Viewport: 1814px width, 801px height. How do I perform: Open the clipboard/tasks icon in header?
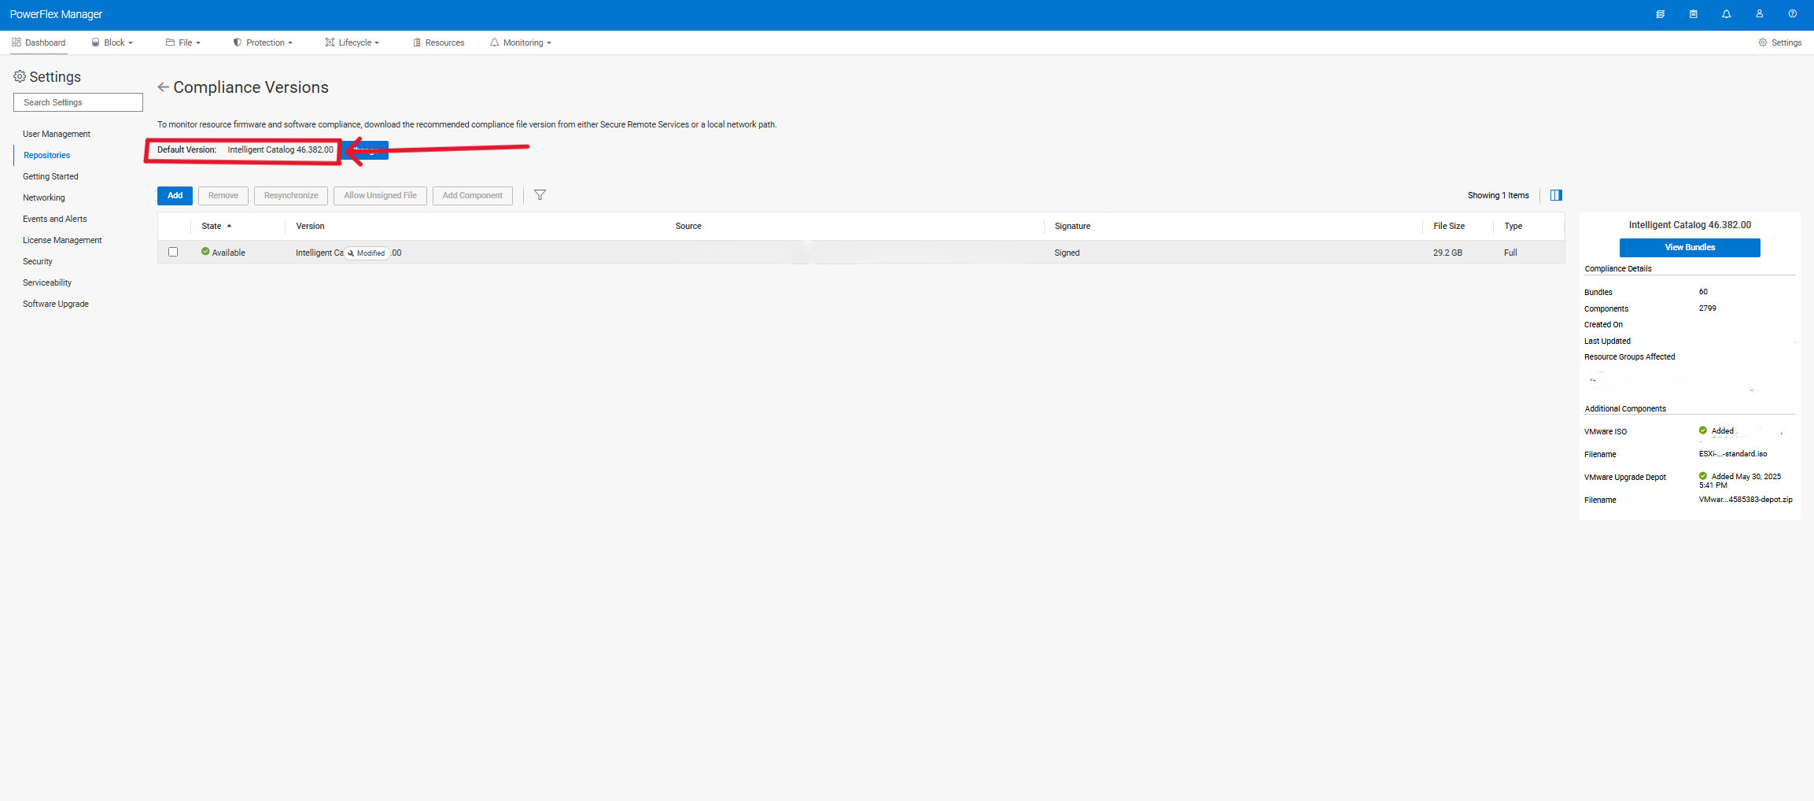1693,14
